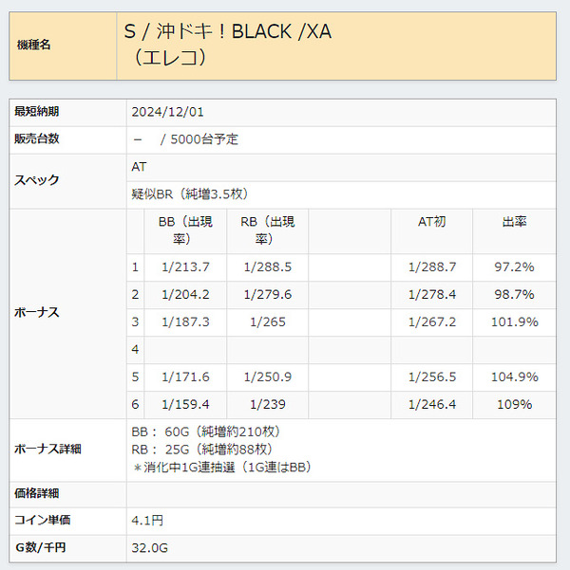Select BB value 1/204.2
Screen dimensions: 570x570
(185, 294)
